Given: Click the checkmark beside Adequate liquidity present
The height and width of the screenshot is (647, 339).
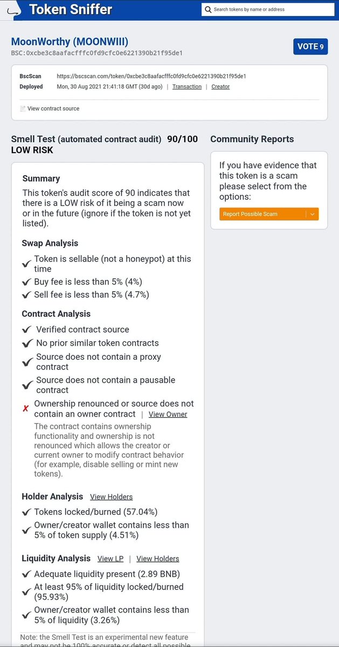Looking at the screenshot, I should click(26, 574).
